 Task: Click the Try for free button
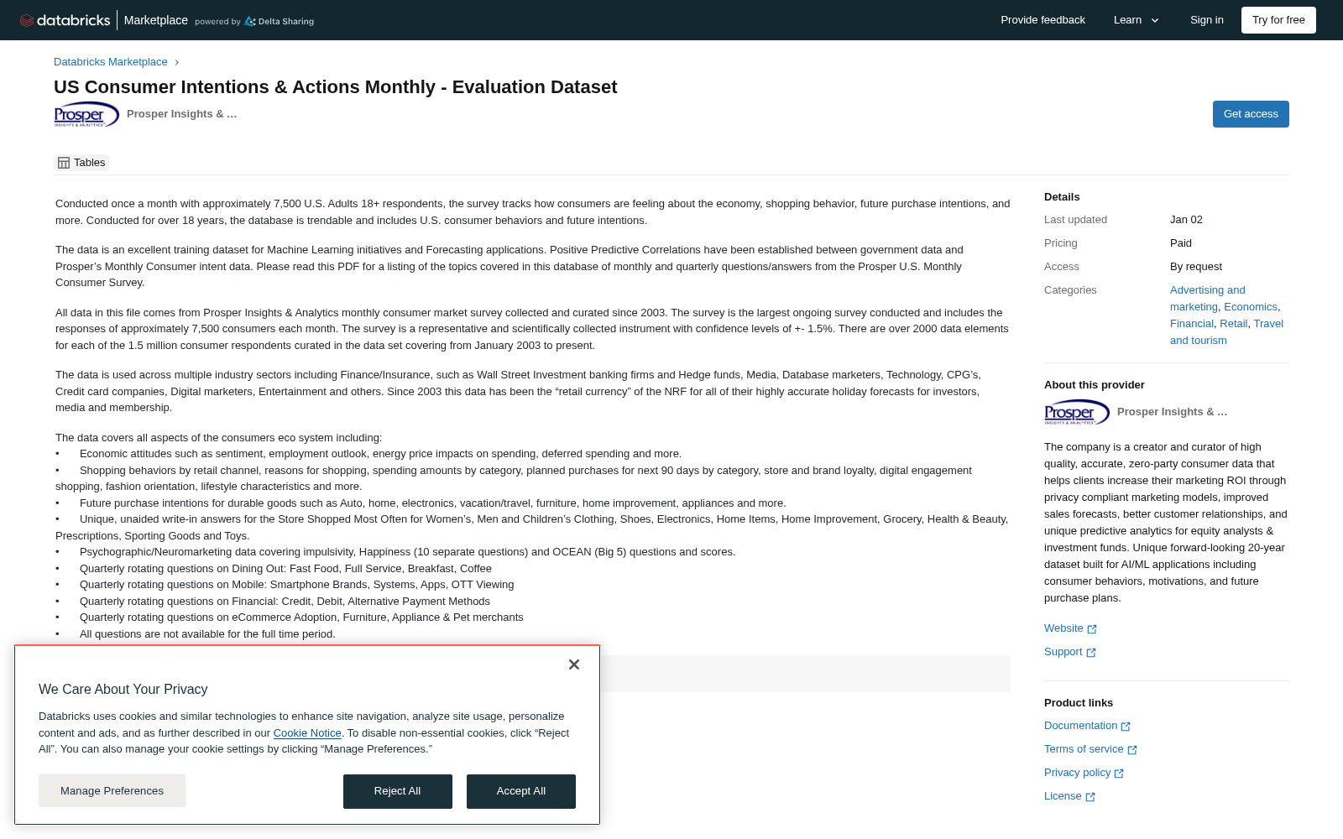point(1278,20)
